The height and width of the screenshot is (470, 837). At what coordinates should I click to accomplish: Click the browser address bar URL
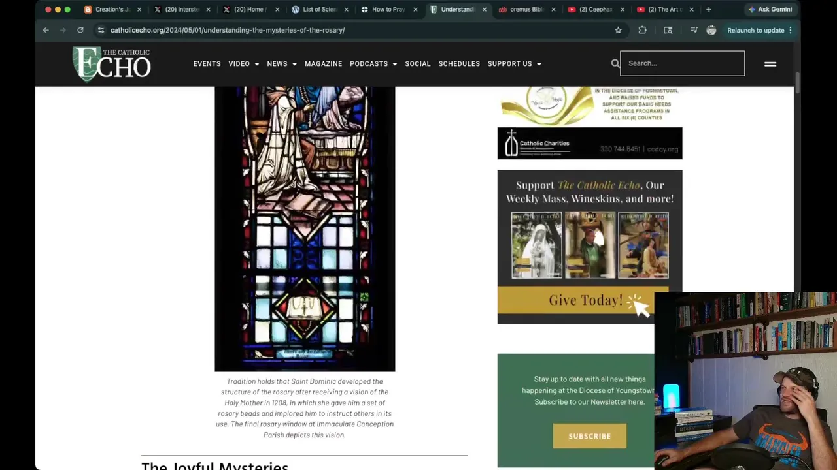[x=228, y=30]
